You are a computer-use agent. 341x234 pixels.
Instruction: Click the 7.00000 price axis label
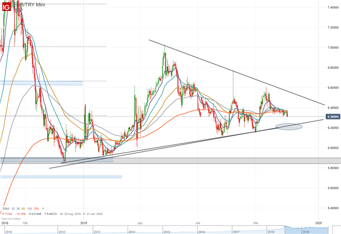333,47
